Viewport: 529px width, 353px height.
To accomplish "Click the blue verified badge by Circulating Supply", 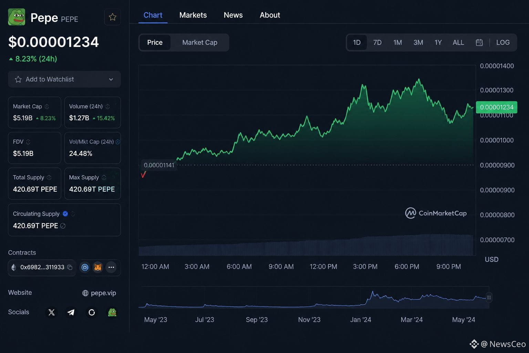I will 65,214.
